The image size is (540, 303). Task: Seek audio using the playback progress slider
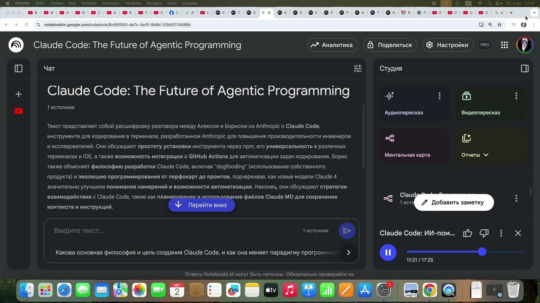pos(465,252)
